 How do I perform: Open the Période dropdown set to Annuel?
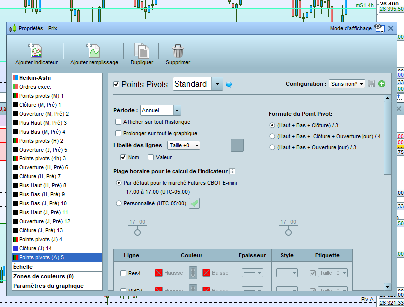click(160, 110)
